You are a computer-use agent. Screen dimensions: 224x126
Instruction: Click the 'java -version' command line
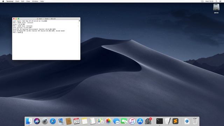(22, 26)
